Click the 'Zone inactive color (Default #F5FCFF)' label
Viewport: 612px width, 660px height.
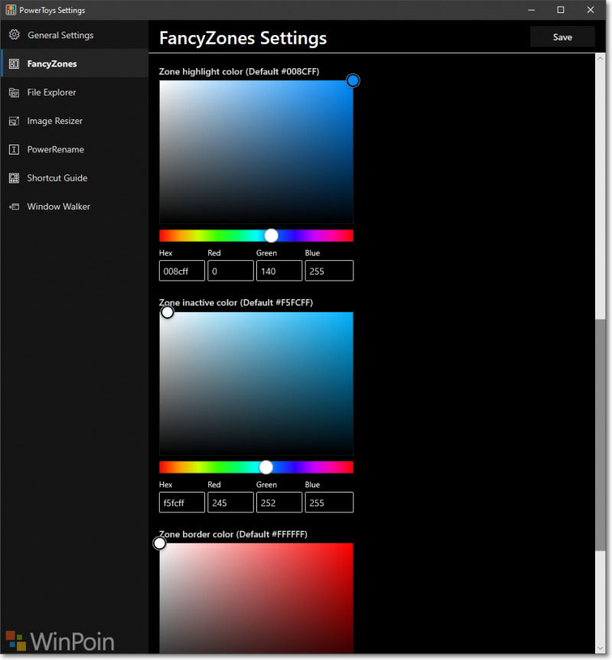pos(236,303)
